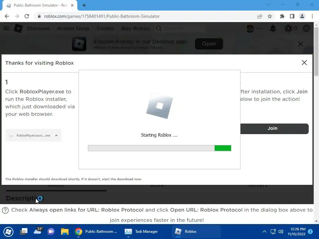
Task: Click the user avatar in Roblox header
Action: pos(250,28)
